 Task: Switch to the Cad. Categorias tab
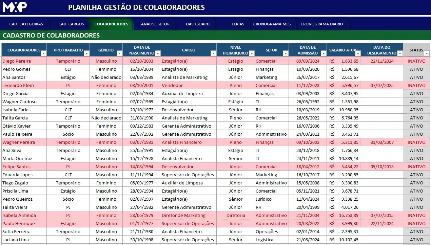[x=26, y=24]
